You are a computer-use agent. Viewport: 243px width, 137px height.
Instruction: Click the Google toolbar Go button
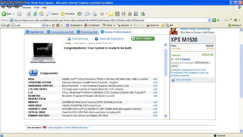coord(47,25)
